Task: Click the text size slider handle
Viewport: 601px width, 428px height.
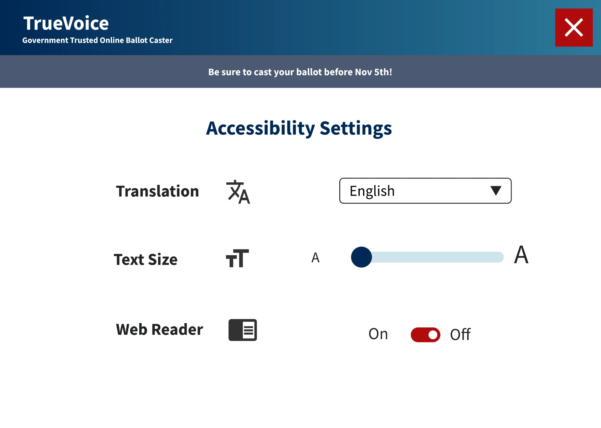Action: (362, 257)
